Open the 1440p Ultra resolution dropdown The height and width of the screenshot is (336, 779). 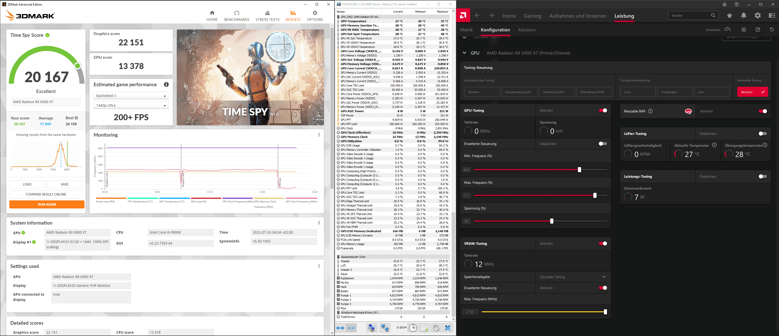[x=131, y=105]
